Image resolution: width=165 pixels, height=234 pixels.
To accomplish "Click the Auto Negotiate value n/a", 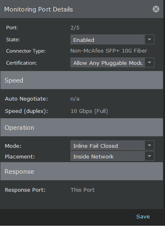I will coord(75,99).
